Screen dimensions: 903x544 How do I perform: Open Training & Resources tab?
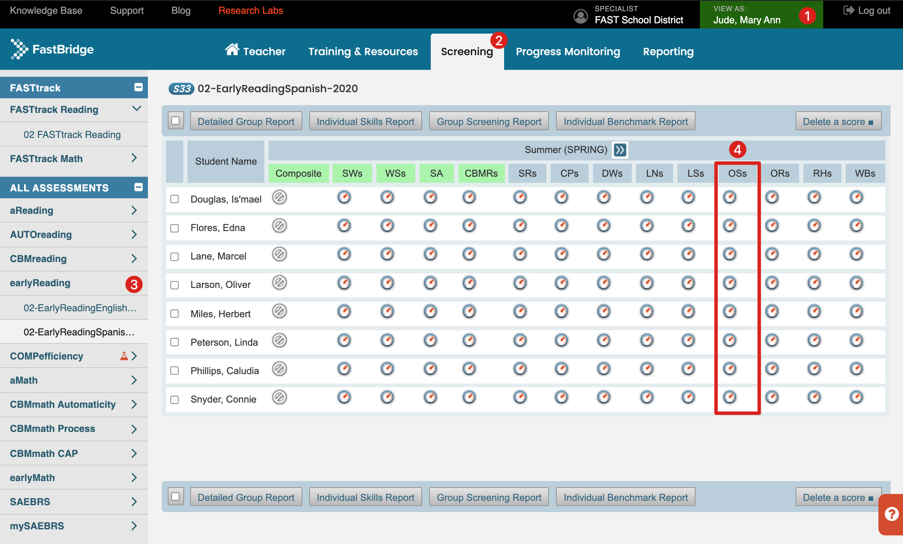tap(363, 51)
